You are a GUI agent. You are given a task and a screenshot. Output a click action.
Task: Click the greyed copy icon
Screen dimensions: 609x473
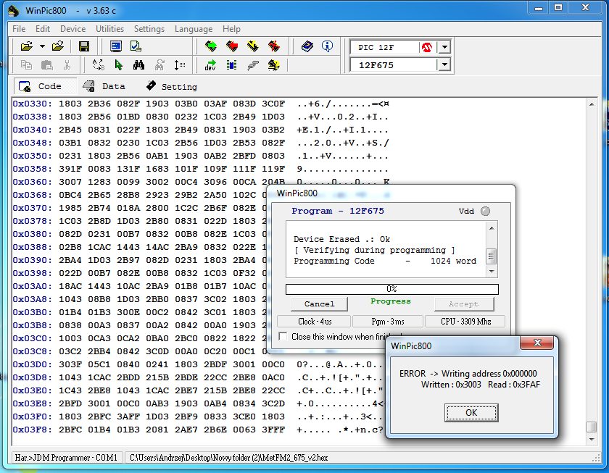pos(26,64)
